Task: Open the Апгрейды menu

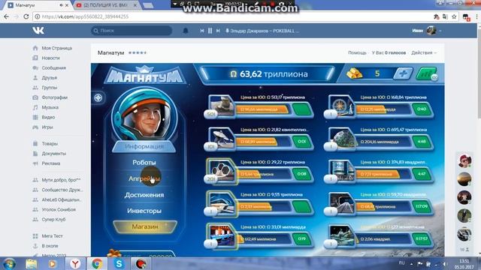Action: click(144, 178)
